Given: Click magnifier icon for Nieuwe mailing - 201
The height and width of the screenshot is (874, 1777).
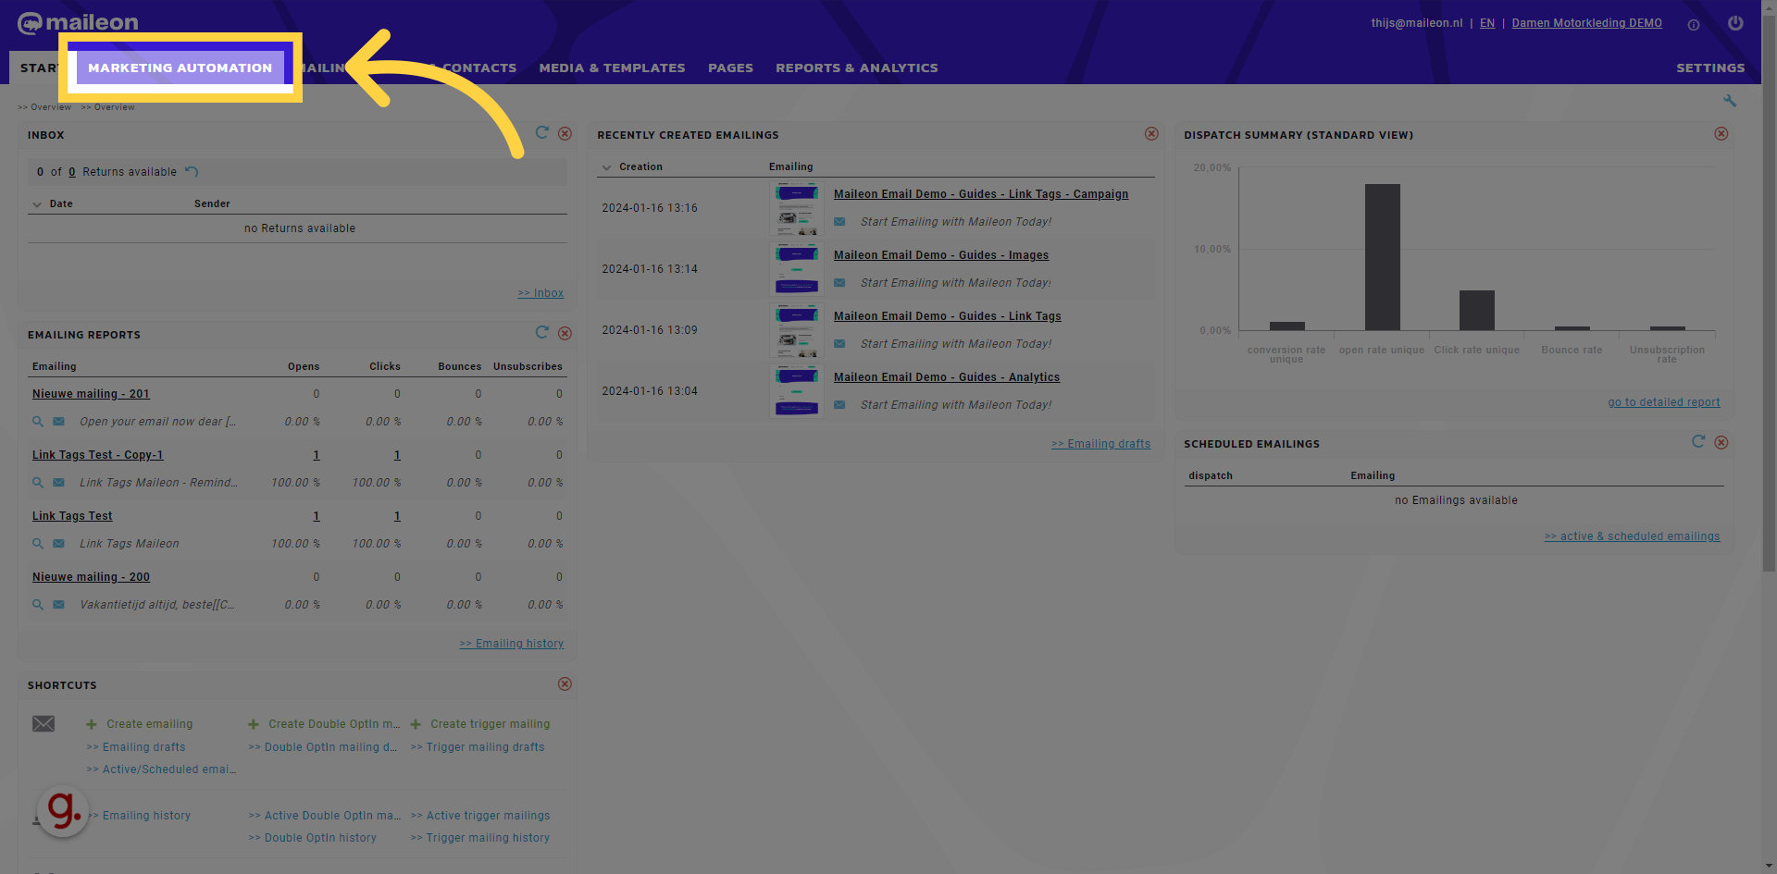Looking at the screenshot, I should [38, 421].
